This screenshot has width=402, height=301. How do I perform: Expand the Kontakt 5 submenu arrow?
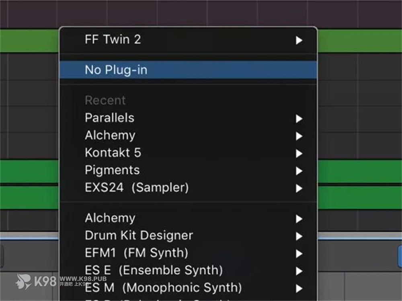[x=299, y=153]
